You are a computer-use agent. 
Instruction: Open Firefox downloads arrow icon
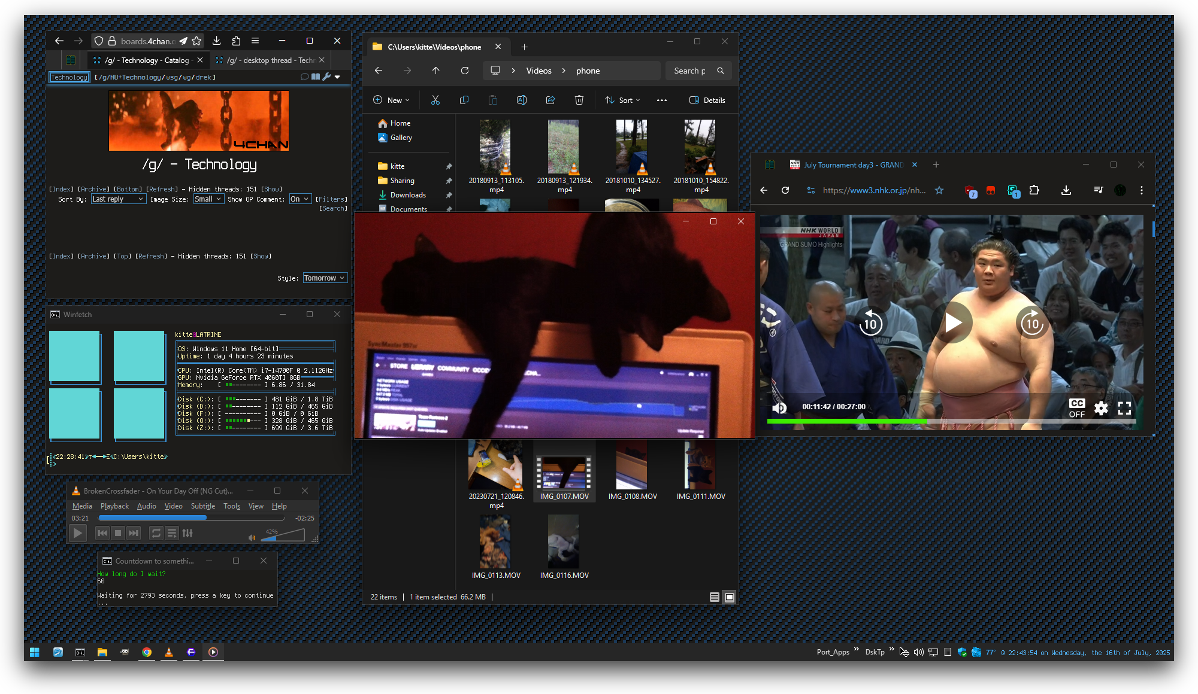pos(216,41)
